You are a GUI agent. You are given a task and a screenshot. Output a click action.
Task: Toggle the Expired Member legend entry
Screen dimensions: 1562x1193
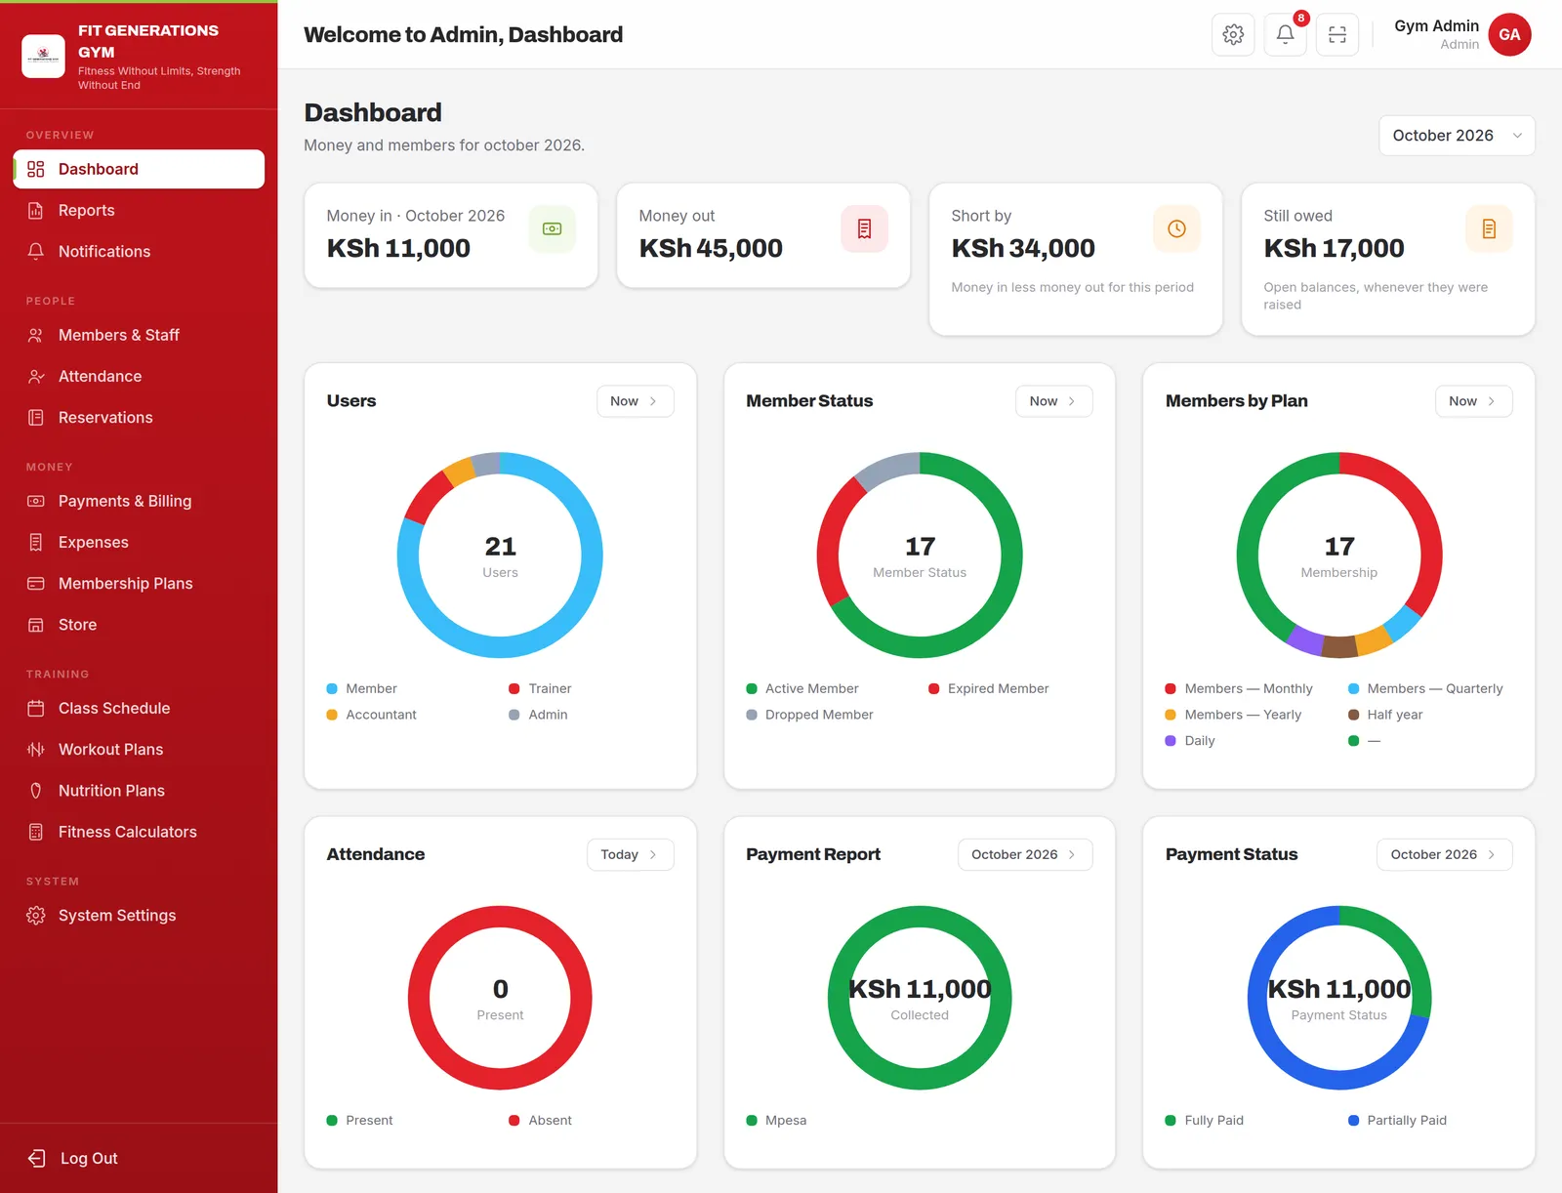pos(989,688)
